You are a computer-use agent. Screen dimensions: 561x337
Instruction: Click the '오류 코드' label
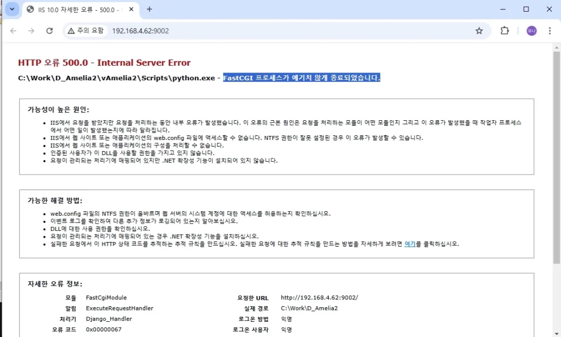click(64, 330)
